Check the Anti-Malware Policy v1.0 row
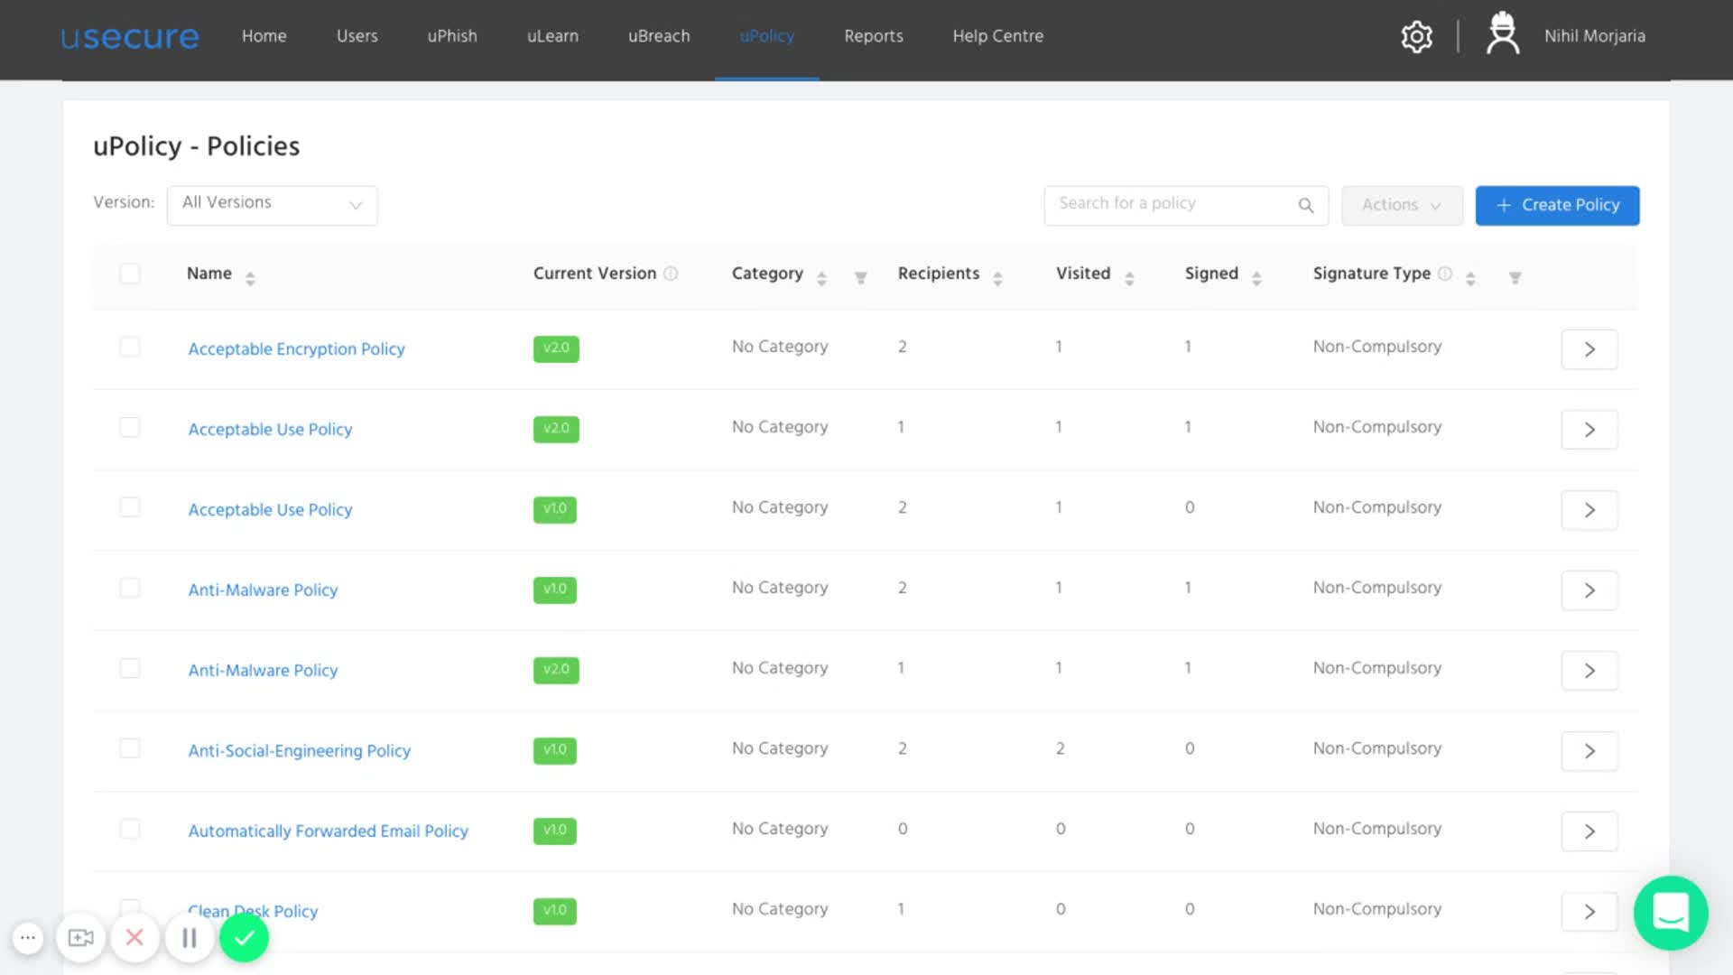 point(130,588)
